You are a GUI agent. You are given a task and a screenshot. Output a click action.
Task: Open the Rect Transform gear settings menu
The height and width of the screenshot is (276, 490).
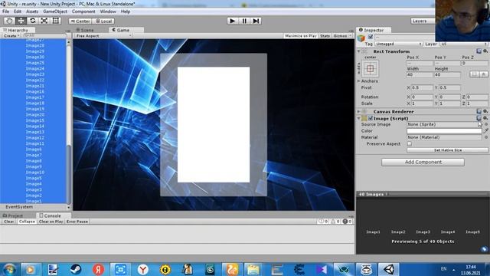pos(485,51)
